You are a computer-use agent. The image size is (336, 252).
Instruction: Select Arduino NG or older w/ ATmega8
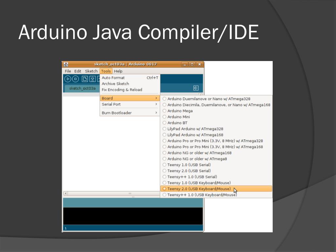tap(217, 159)
